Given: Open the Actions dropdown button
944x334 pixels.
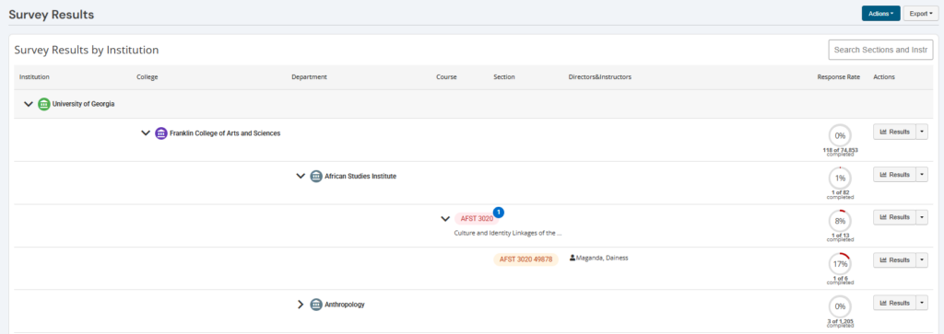Looking at the screenshot, I should (x=880, y=13).
